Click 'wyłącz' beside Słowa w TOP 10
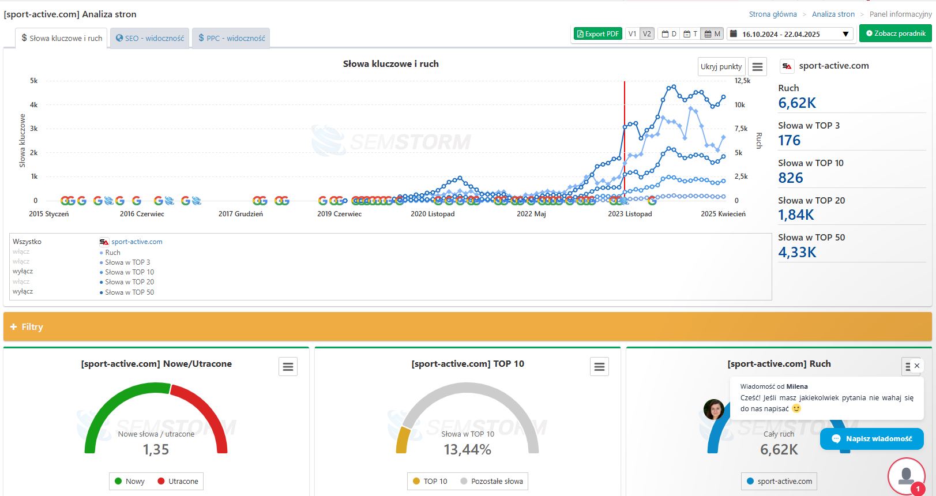This screenshot has width=936, height=496. pos(23,271)
